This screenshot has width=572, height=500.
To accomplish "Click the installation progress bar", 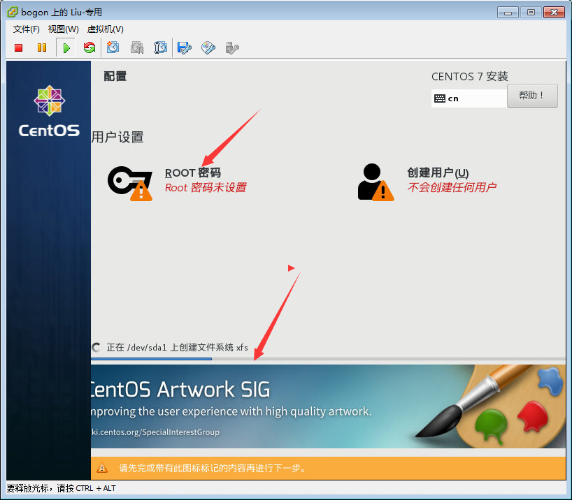I will tap(329, 359).
